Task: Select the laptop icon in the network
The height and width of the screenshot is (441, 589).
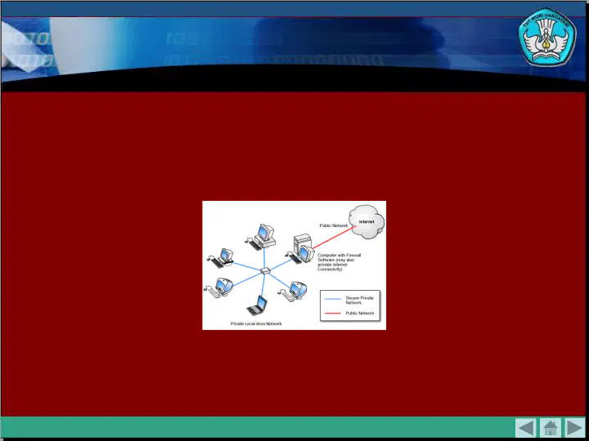Action: coord(258,305)
